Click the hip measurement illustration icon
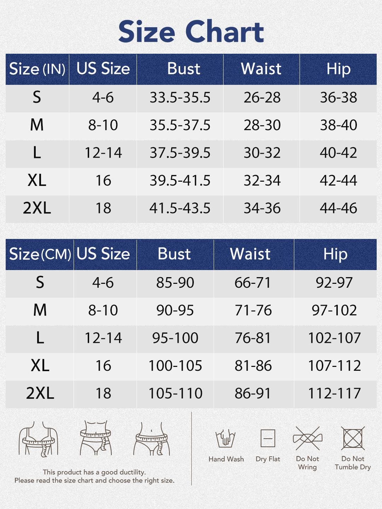382x509 pixels. 152,438
